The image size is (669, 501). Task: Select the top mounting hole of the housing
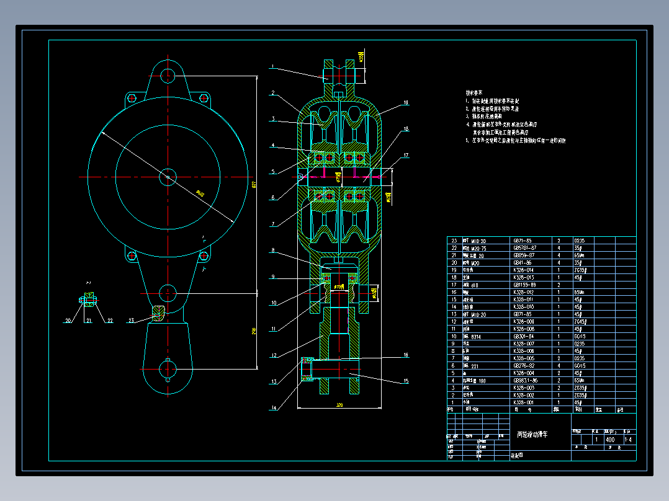168,76
